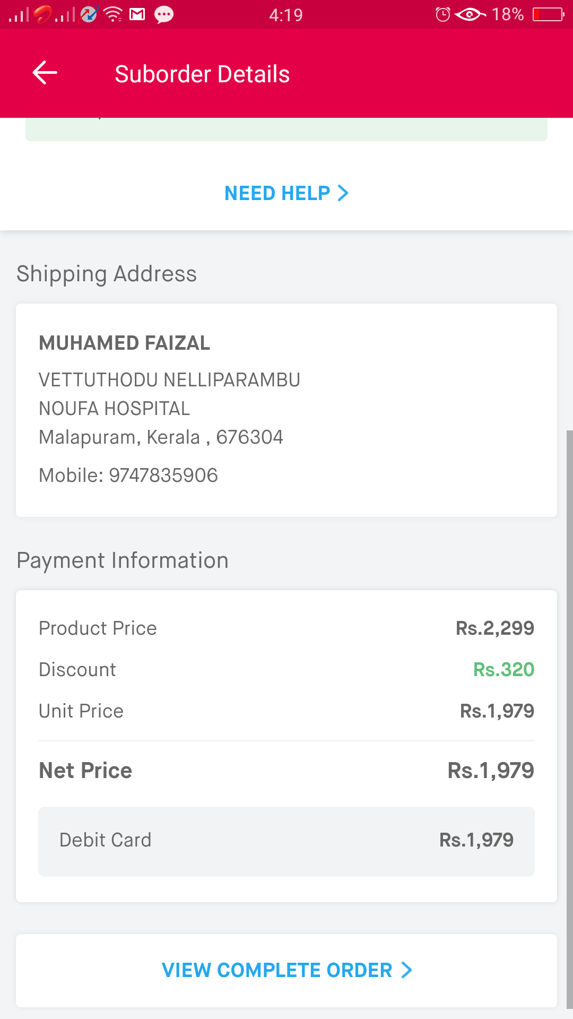Tap the MUHAMED FAIZAL address name
This screenshot has height=1019, width=573.
click(124, 343)
